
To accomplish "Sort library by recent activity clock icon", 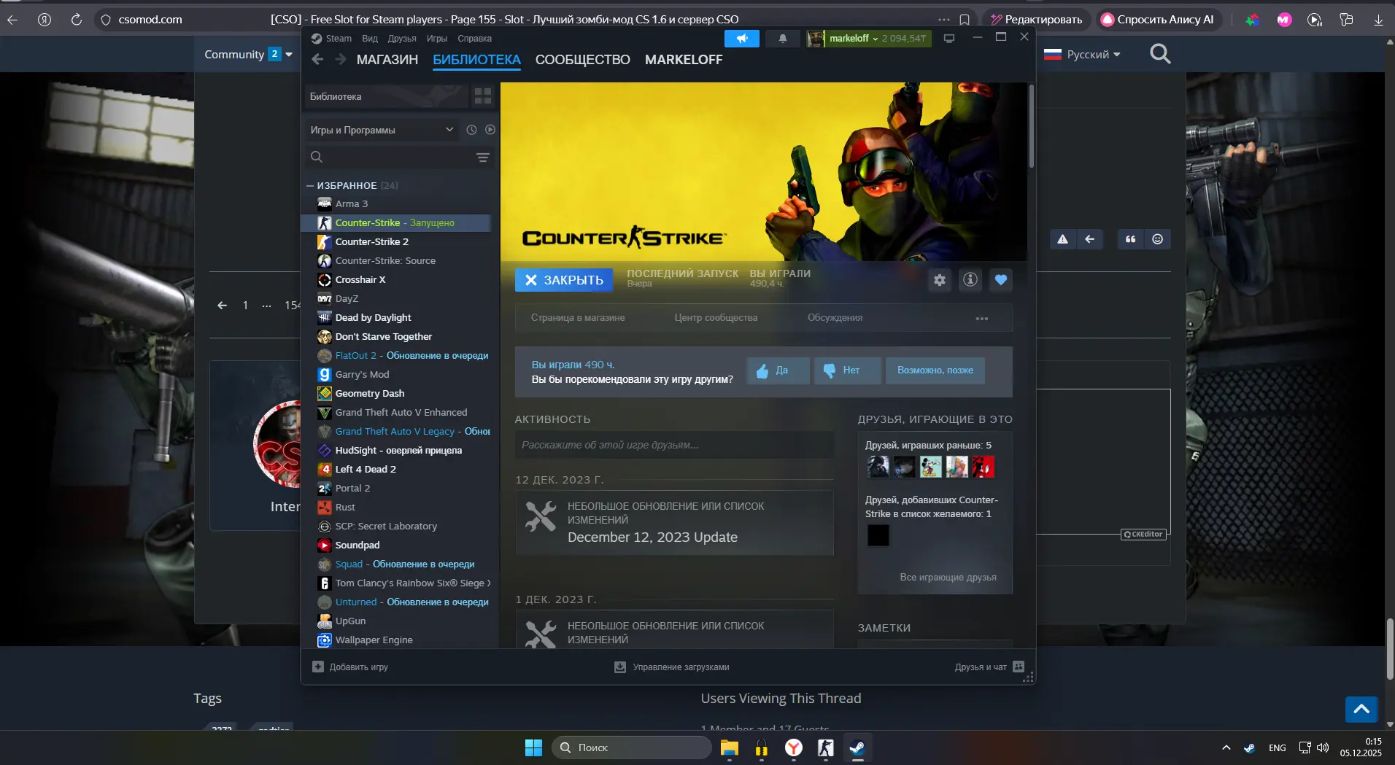I will pyautogui.click(x=471, y=130).
